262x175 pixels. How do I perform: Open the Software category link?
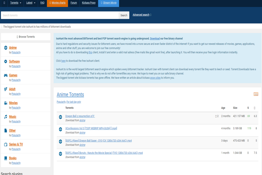[14, 62]
